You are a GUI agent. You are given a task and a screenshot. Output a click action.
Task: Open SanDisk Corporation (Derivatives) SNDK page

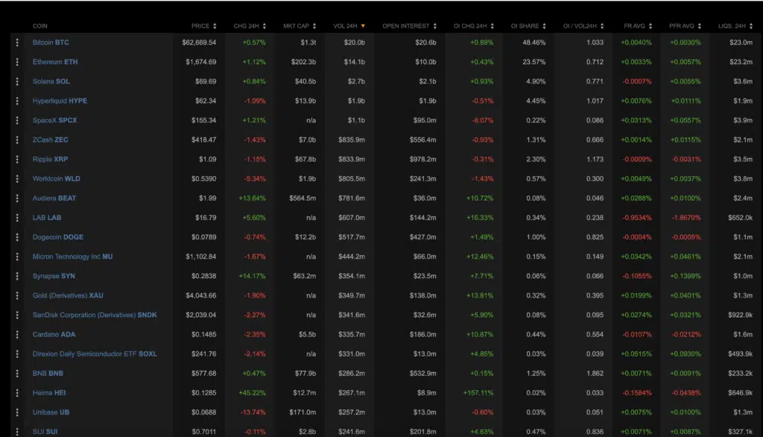pos(95,315)
